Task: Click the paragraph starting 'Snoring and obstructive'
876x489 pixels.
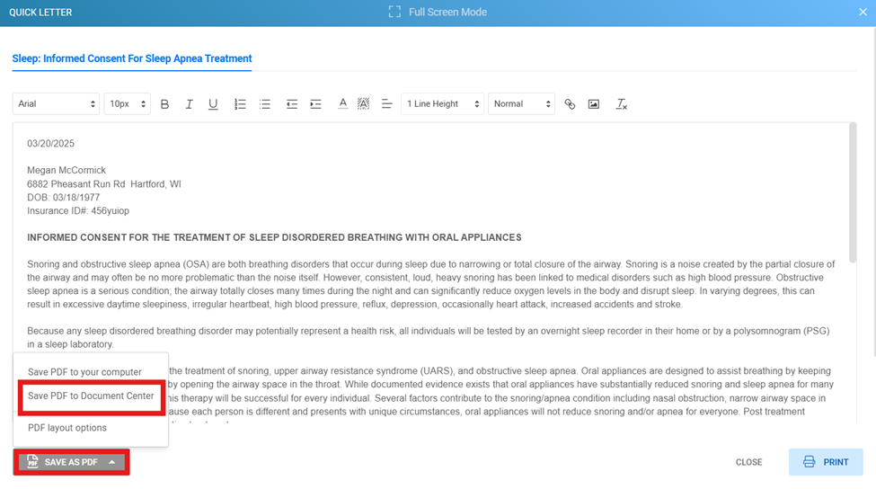Action: pos(430,284)
